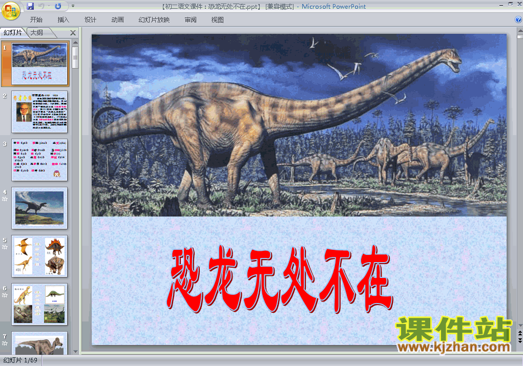The height and width of the screenshot is (366, 523).
Task: Open the Undo history dropdown arrow
Action: coord(48,6)
